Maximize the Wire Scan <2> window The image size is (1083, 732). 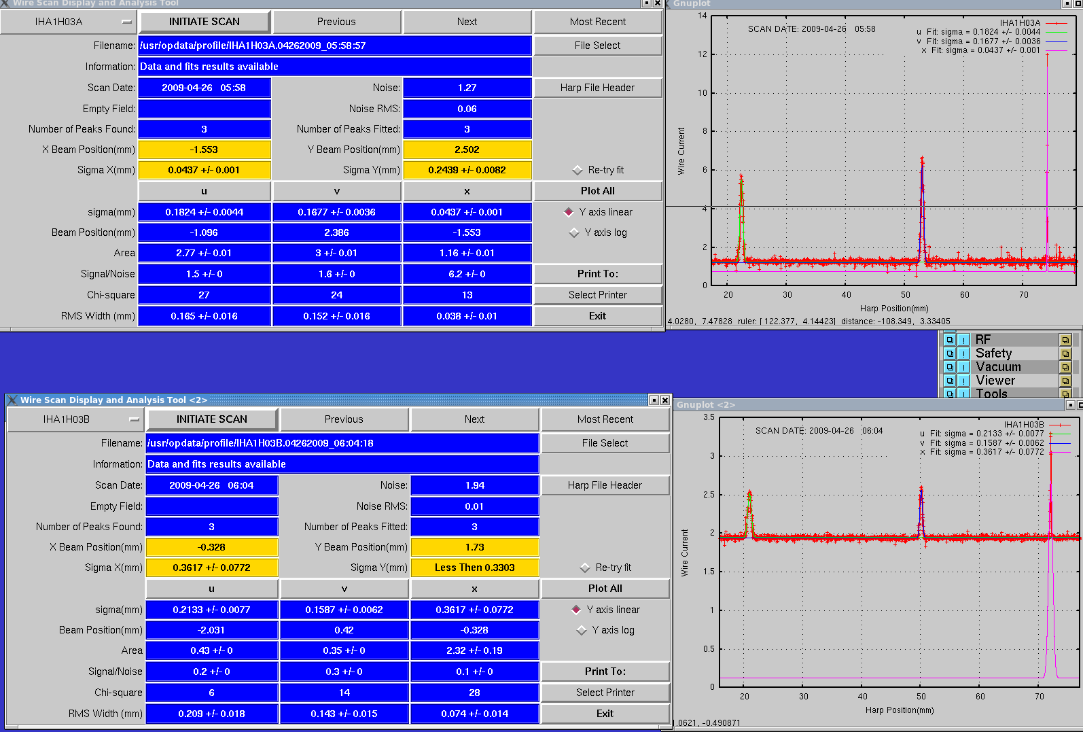654,400
